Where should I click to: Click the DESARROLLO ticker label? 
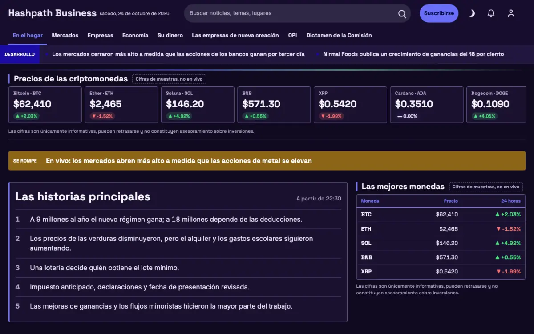[20, 54]
